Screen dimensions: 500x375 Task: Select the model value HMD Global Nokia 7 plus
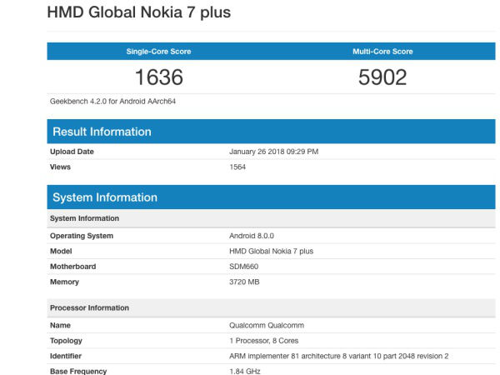pyautogui.click(x=272, y=251)
